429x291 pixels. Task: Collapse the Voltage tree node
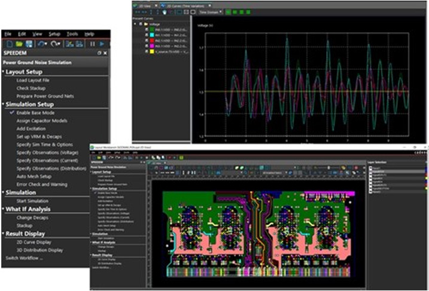(135, 24)
